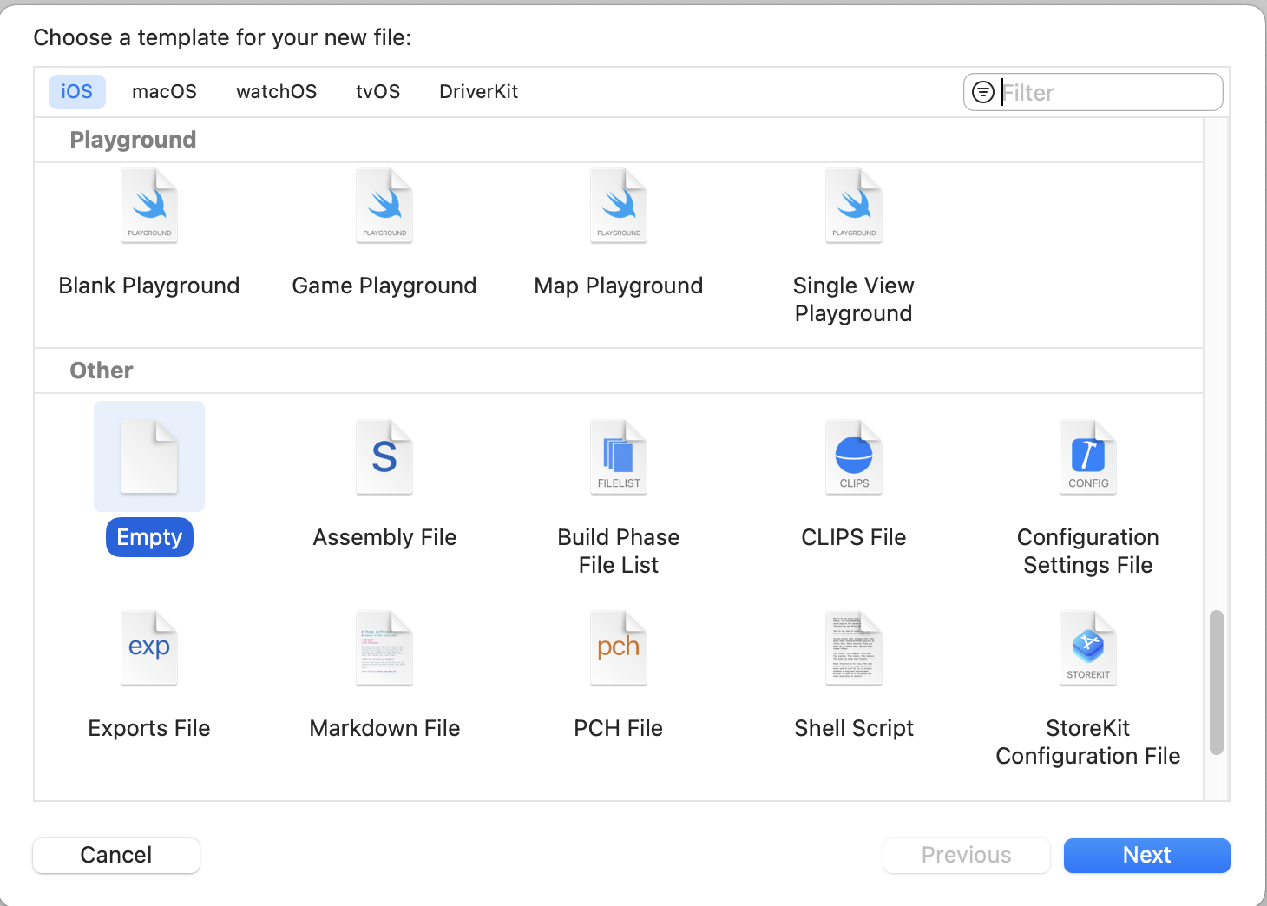Click the Cancel button
This screenshot has height=906, width=1267.
tap(116, 855)
